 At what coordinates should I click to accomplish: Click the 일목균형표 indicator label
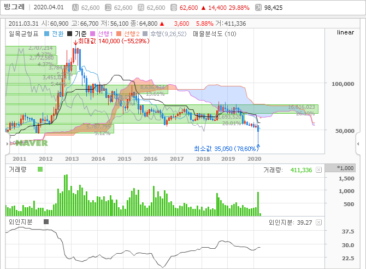click(x=23, y=34)
